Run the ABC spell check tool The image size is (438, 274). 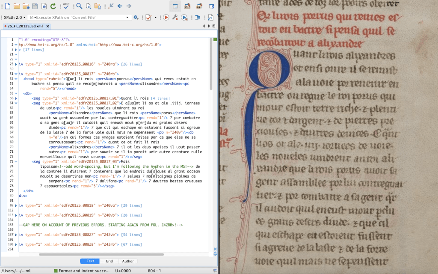(66, 6)
